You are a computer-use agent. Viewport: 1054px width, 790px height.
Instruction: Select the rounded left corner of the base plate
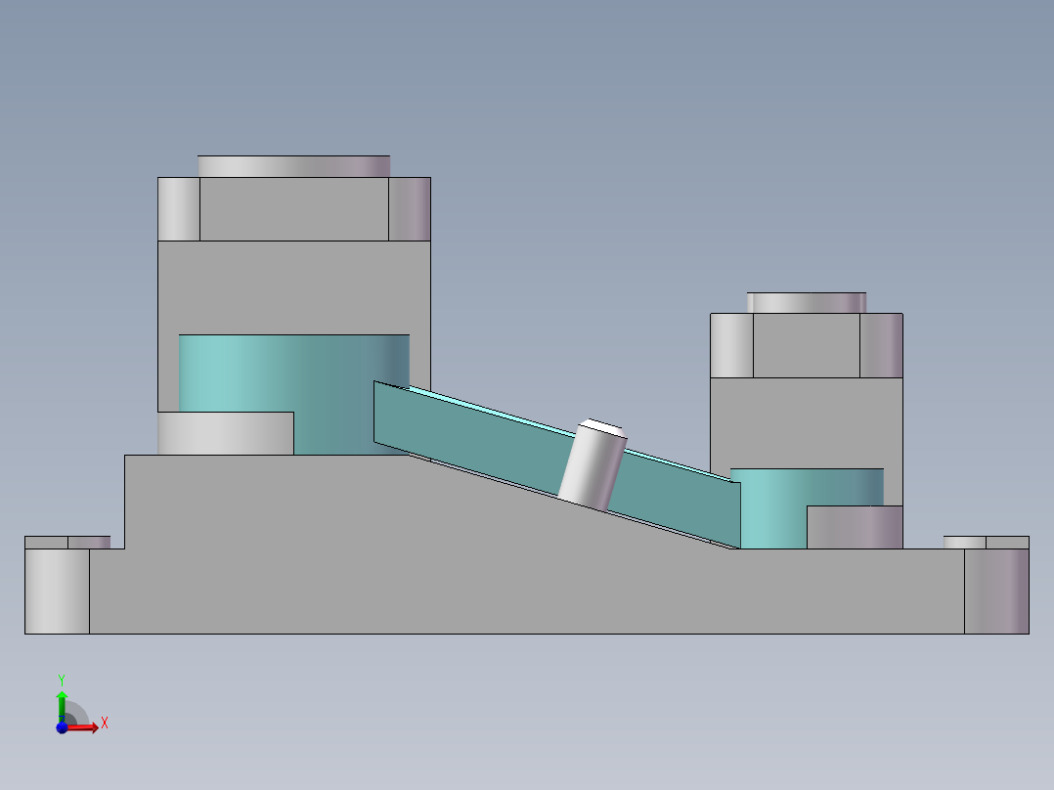click(x=57, y=591)
